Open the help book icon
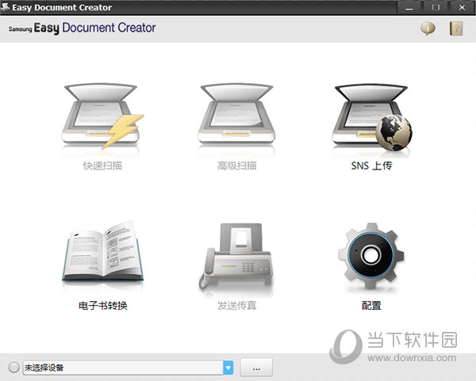Viewport: 476px width, 381px height. click(x=456, y=29)
